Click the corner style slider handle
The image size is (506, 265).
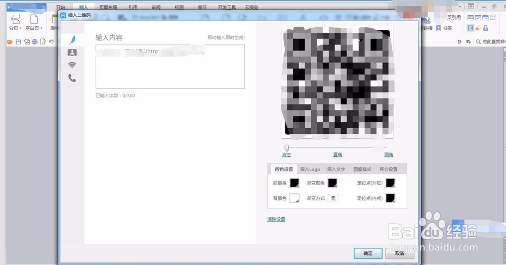pyautogui.click(x=286, y=148)
